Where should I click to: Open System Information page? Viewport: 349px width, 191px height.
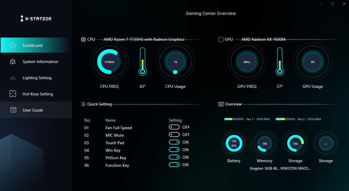coord(36,62)
